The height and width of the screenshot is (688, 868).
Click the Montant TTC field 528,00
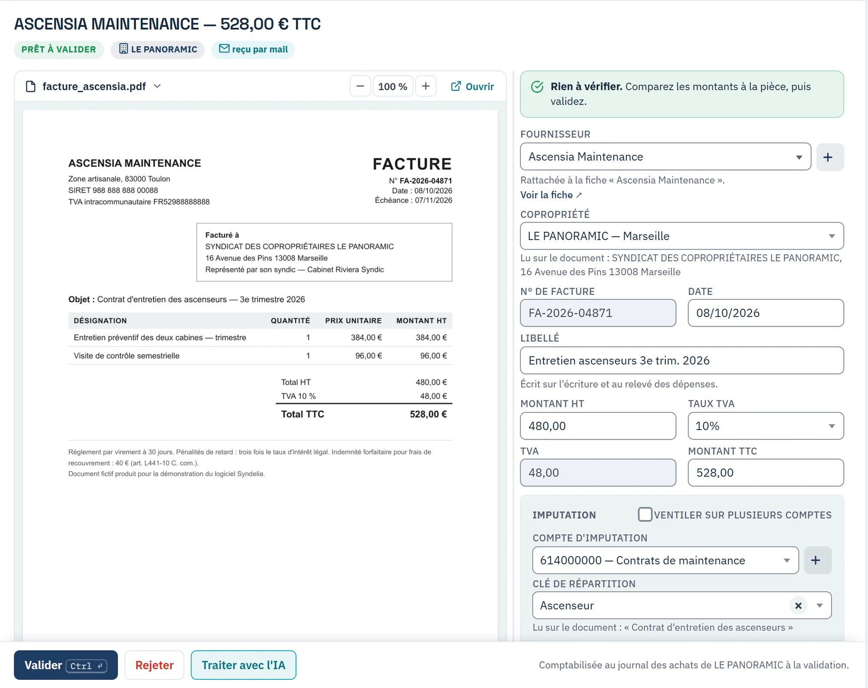pyautogui.click(x=766, y=473)
